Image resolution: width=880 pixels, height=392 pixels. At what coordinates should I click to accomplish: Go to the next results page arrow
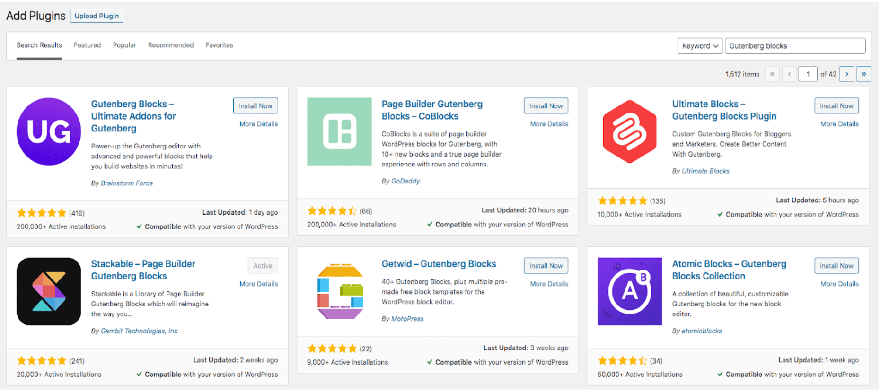coord(847,74)
